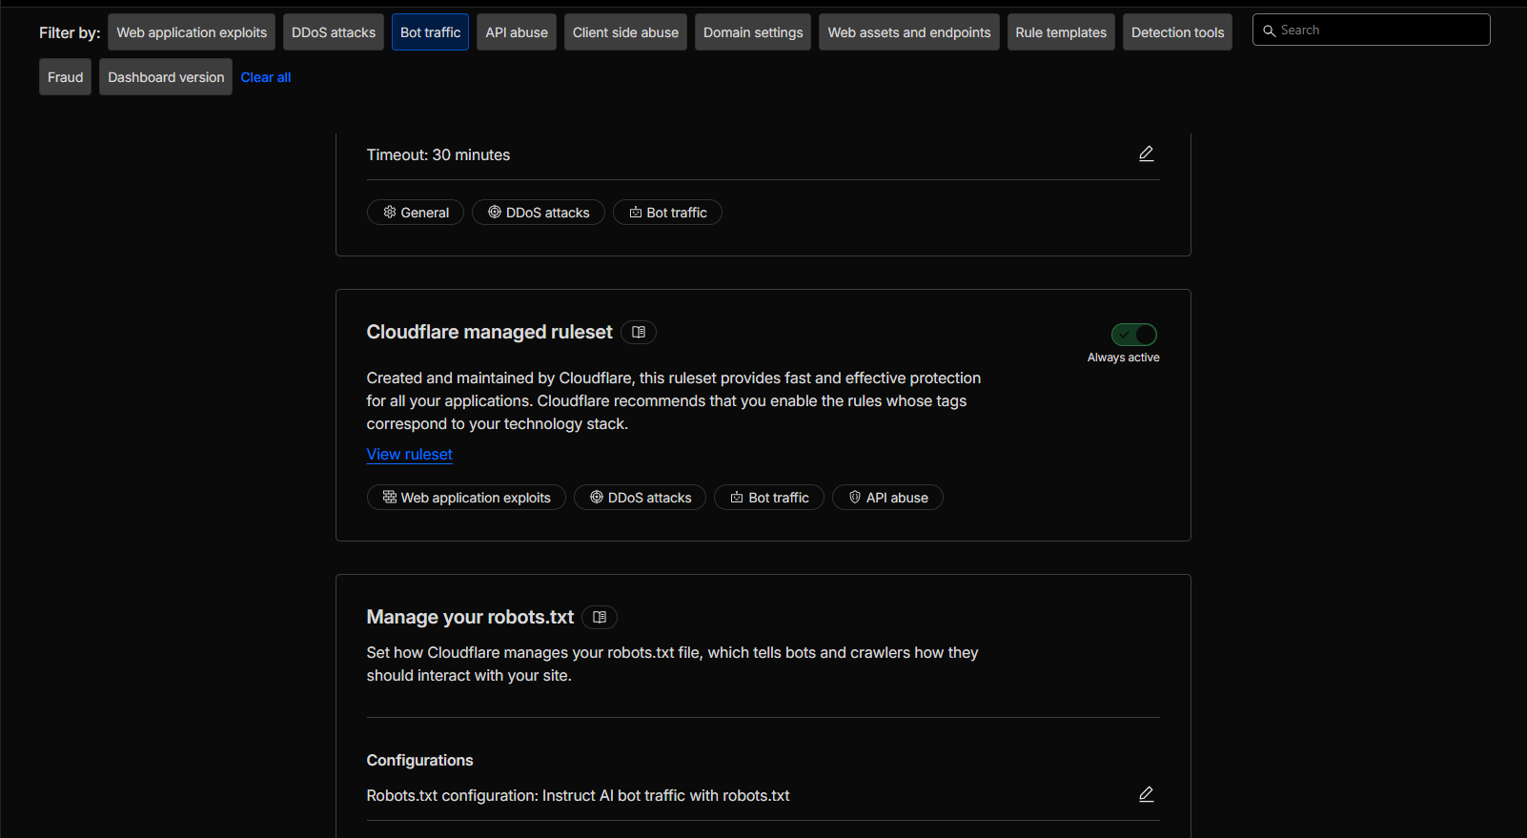Click the Configurations heading
This screenshot has height=838, width=1527.
(x=420, y=760)
